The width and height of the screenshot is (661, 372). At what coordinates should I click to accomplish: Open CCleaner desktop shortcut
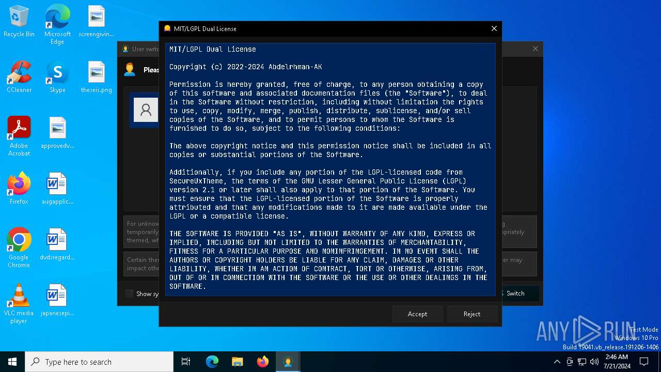click(19, 78)
